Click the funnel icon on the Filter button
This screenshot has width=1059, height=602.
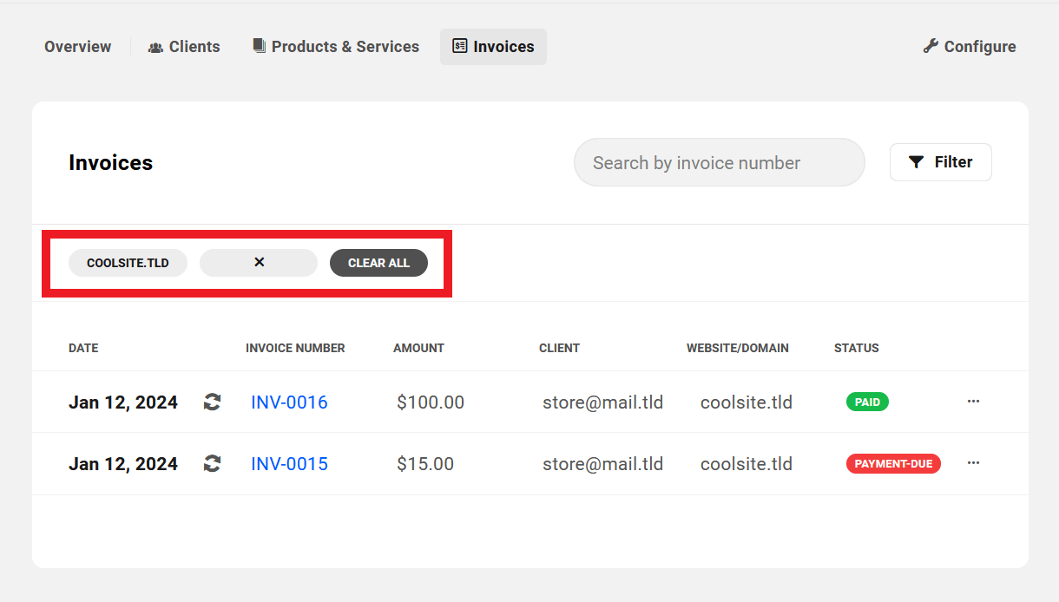pos(916,161)
